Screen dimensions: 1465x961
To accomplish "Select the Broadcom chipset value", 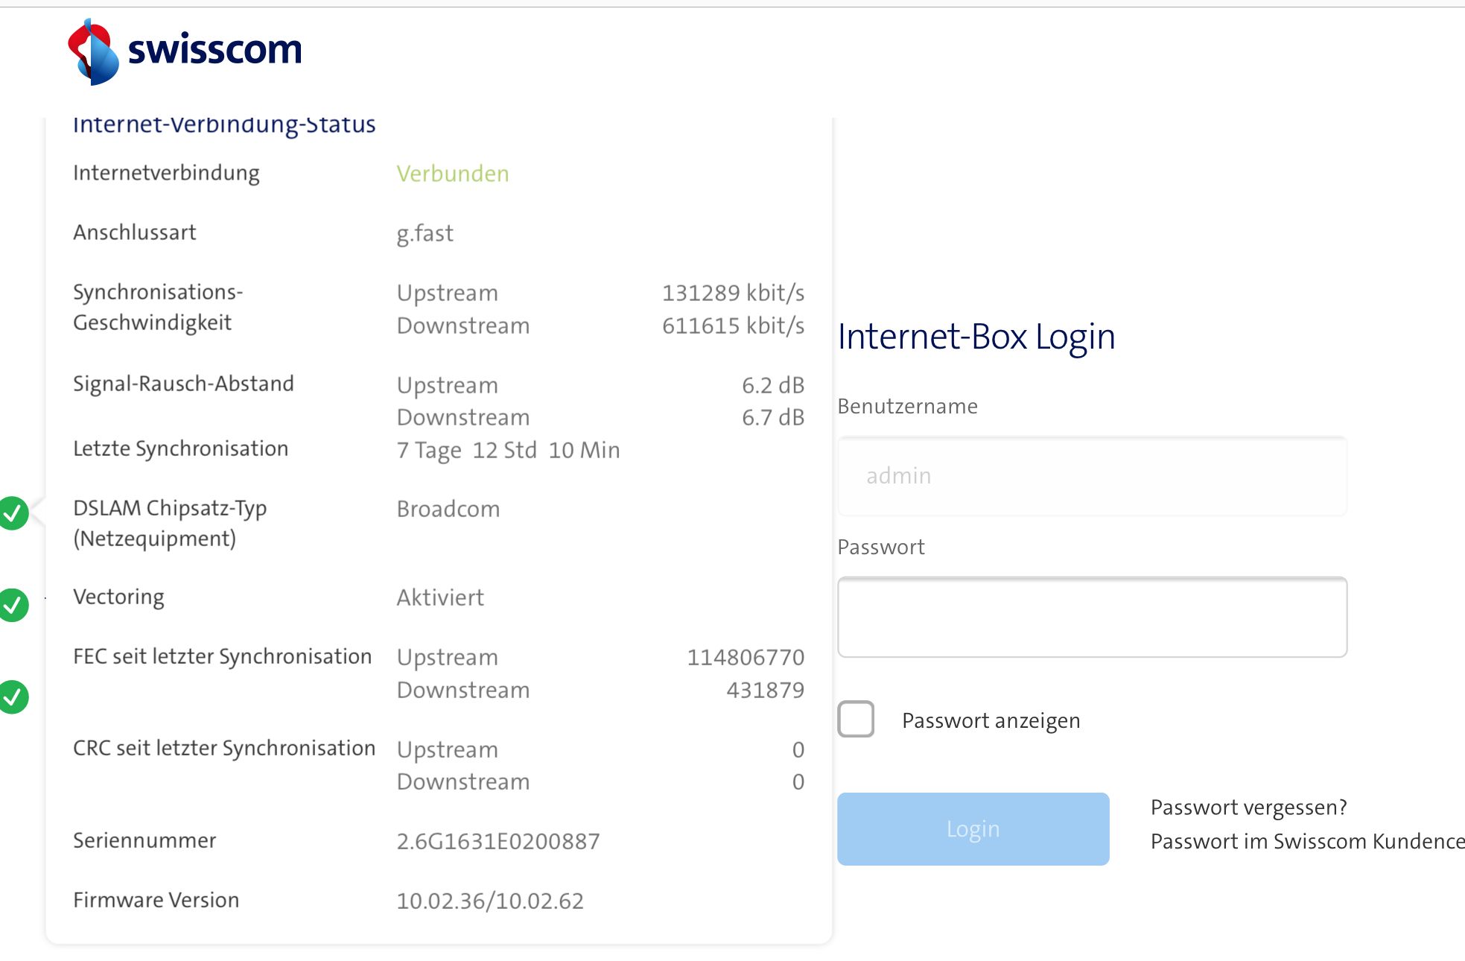I will click(x=448, y=509).
